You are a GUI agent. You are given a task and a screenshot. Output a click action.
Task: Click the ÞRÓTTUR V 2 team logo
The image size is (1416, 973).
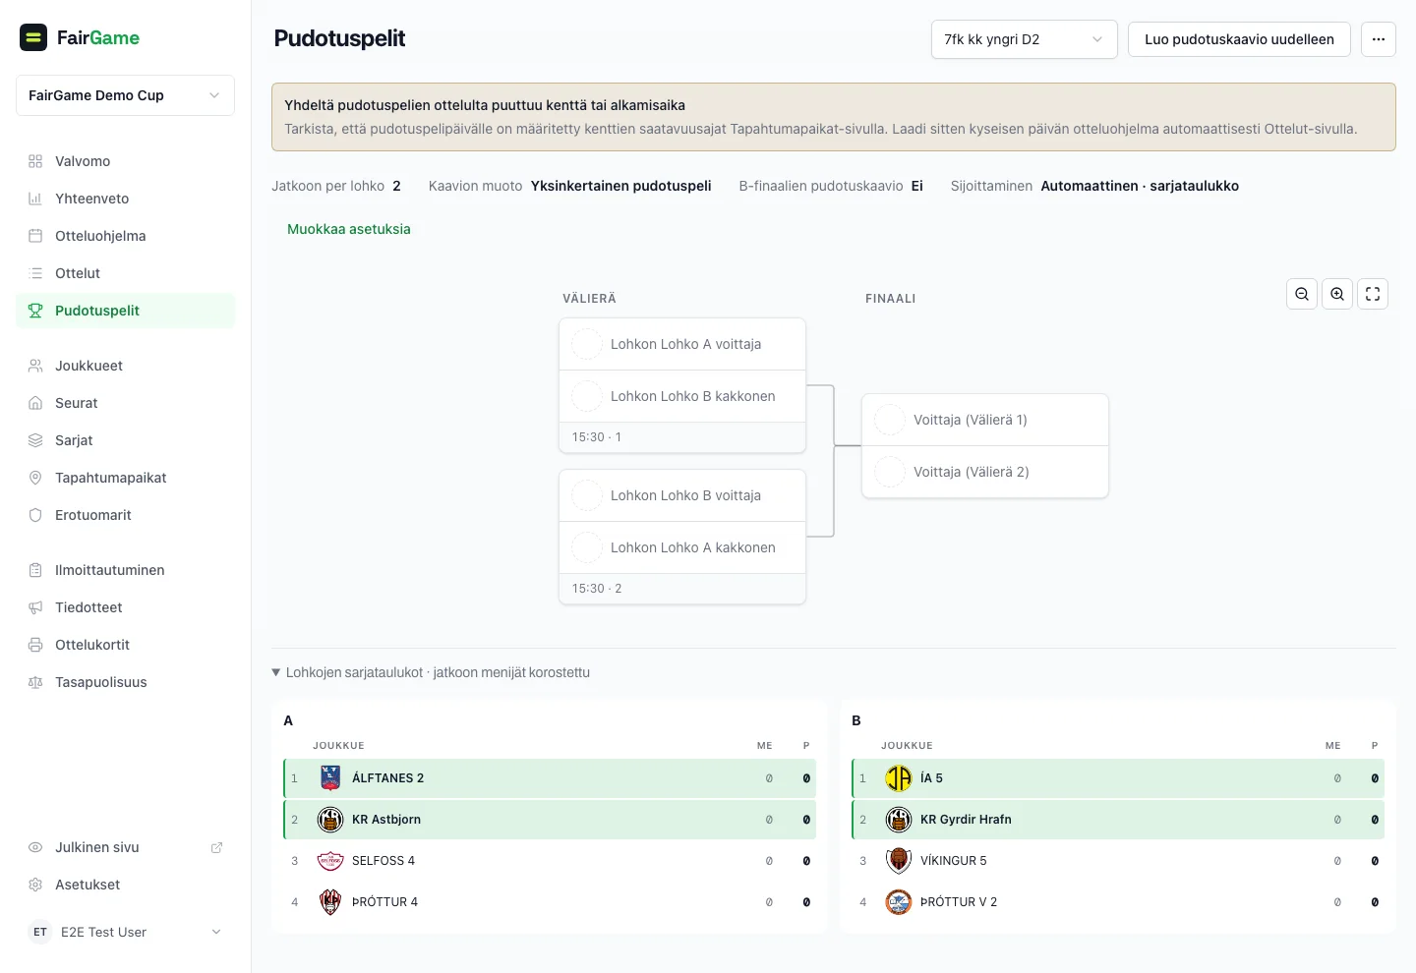899,902
